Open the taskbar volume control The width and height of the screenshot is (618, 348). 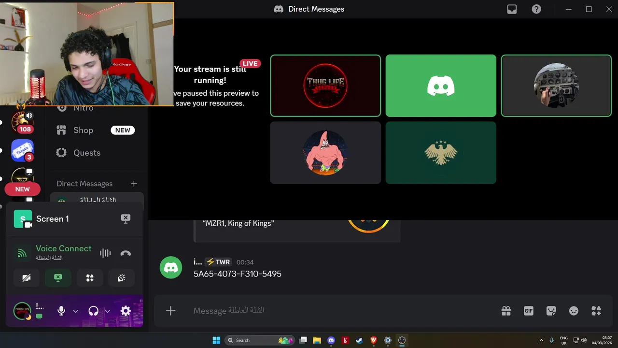[584, 340]
